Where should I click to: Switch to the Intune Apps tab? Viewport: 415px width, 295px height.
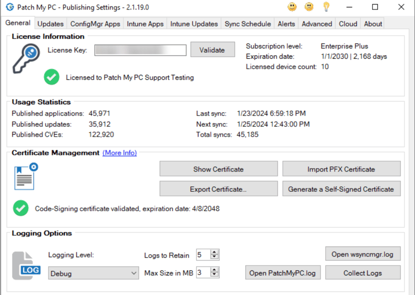(145, 24)
